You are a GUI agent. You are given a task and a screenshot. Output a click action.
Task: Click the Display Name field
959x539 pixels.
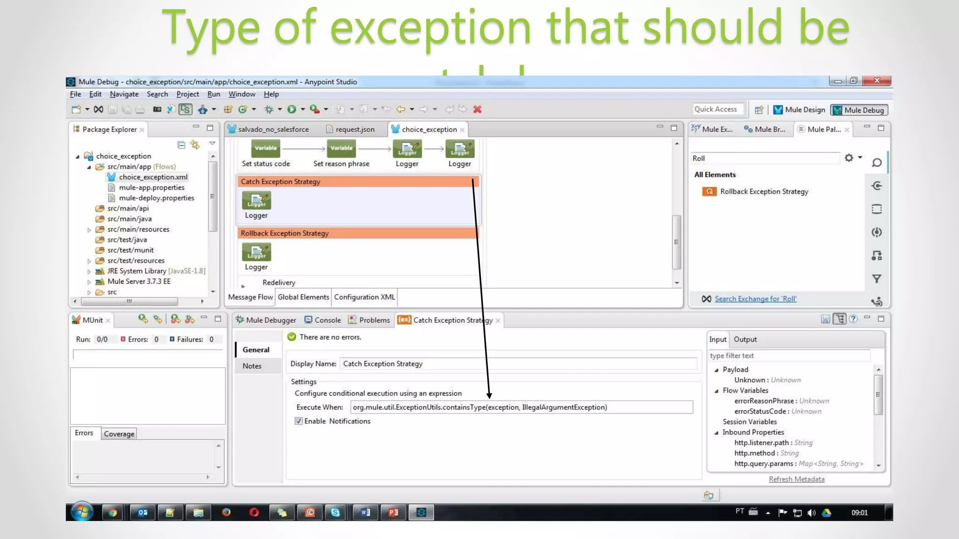pos(518,364)
